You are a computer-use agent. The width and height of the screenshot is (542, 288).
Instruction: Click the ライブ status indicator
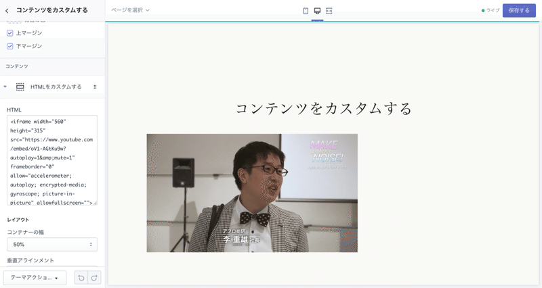(x=491, y=10)
